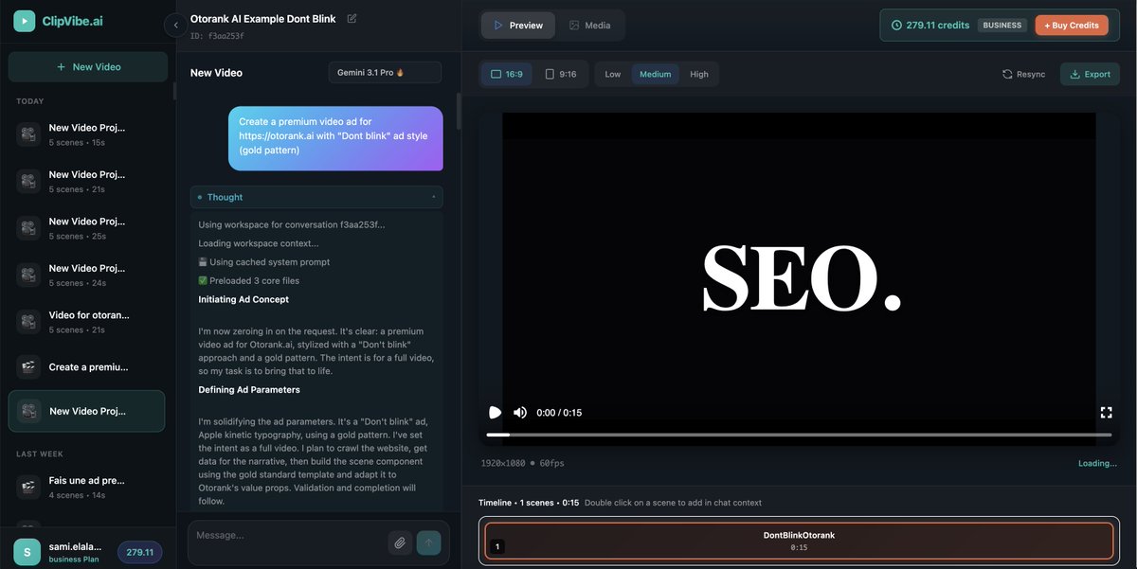Mute the video volume
1137x569 pixels.
pyautogui.click(x=520, y=413)
